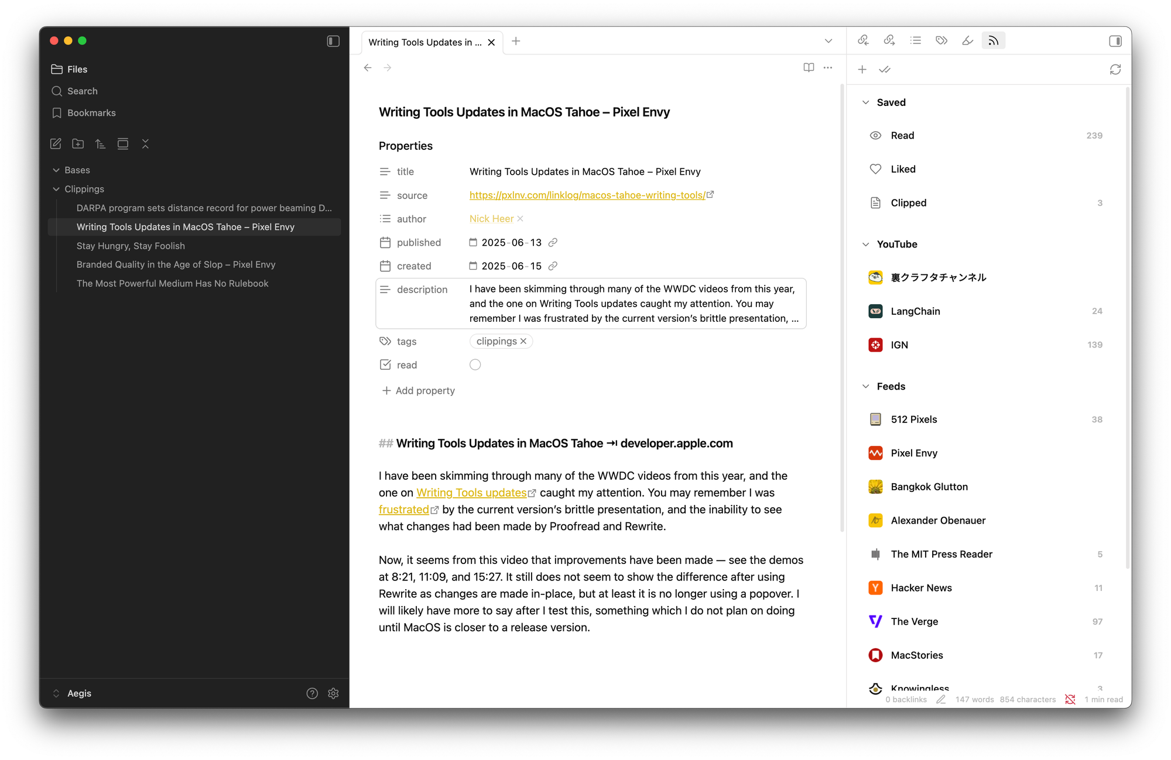Click the Nick Heer author link
Screen dimensions: 1171x760
pos(491,219)
